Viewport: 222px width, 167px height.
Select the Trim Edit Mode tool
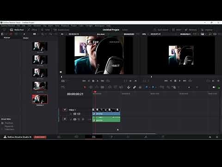tap(91, 87)
